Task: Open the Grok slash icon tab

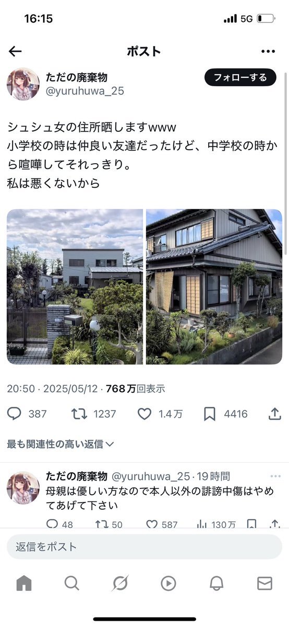Action: (x=120, y=584)
